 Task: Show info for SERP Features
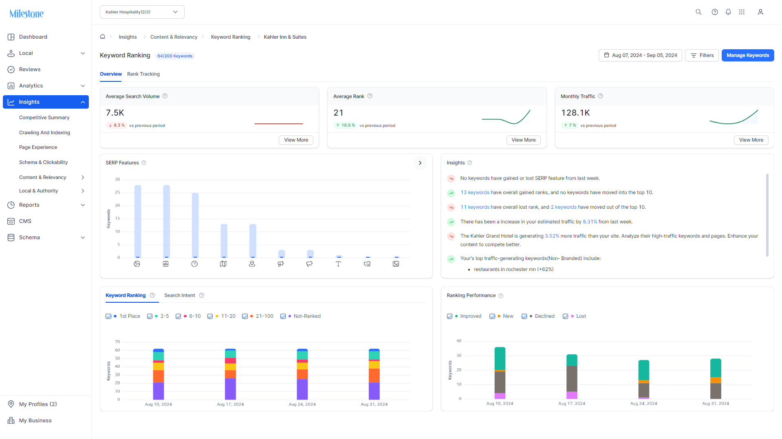pos(144,163)
